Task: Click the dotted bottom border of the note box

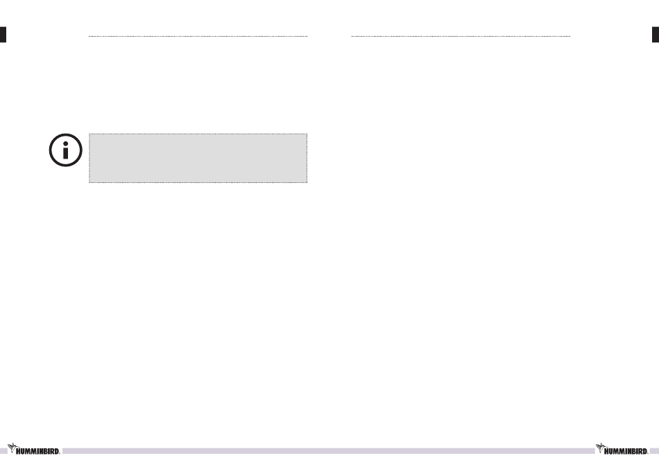Action: click(x=198, y=182)
